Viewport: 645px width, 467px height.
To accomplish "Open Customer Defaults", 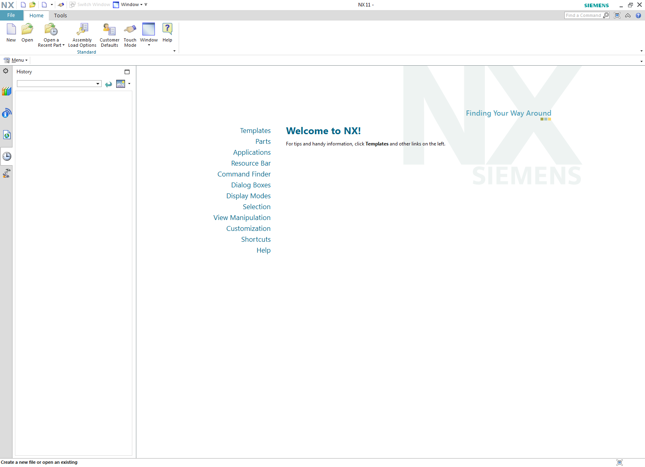I will 109,30.
